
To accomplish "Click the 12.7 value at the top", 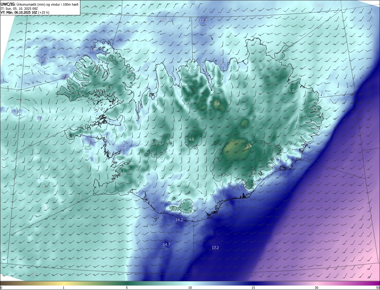I will pos(203,20).
